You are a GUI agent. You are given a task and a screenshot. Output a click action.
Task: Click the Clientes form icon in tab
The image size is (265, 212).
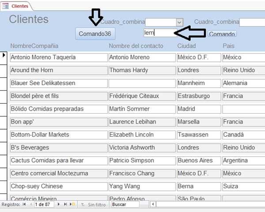(x=6, y=6)
